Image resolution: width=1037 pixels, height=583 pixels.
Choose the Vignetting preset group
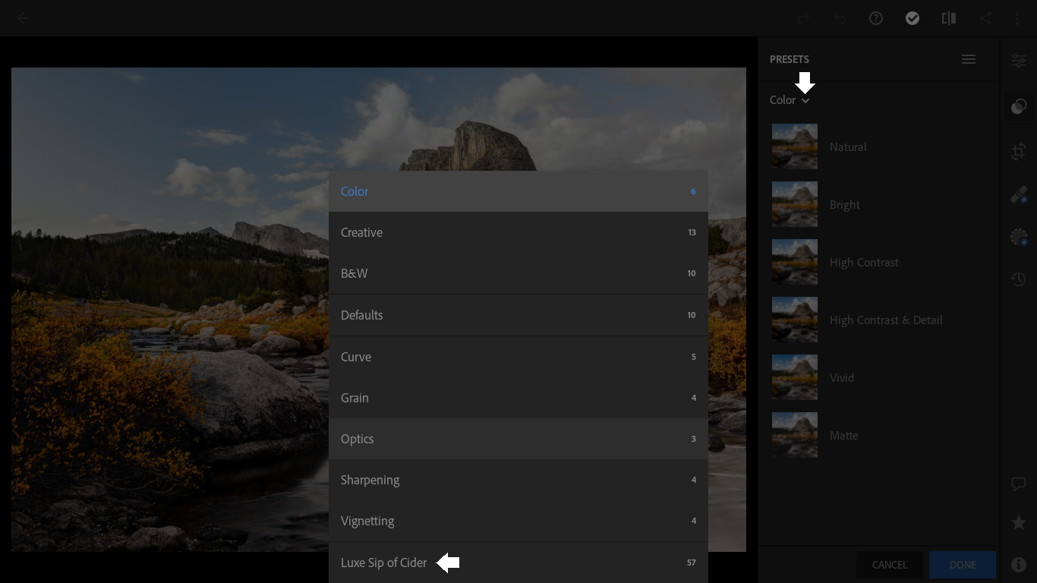[x=518, y=521]
